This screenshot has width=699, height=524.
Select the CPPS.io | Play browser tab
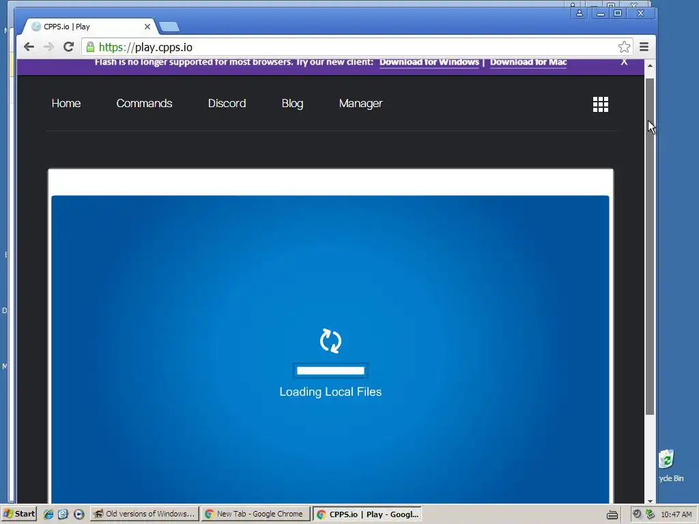(x=89, y=27)
